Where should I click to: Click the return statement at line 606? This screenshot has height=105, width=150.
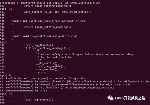(x=41, y=73)
